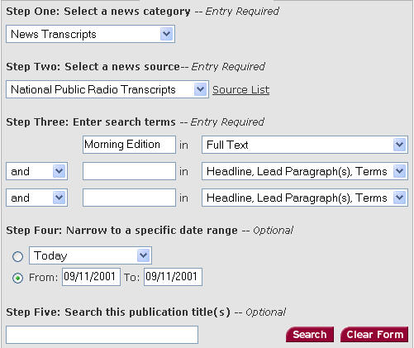Open the Full Text search scope dropdown
The height and width of the screenshot is (348, 414).
tap(305, 145)
